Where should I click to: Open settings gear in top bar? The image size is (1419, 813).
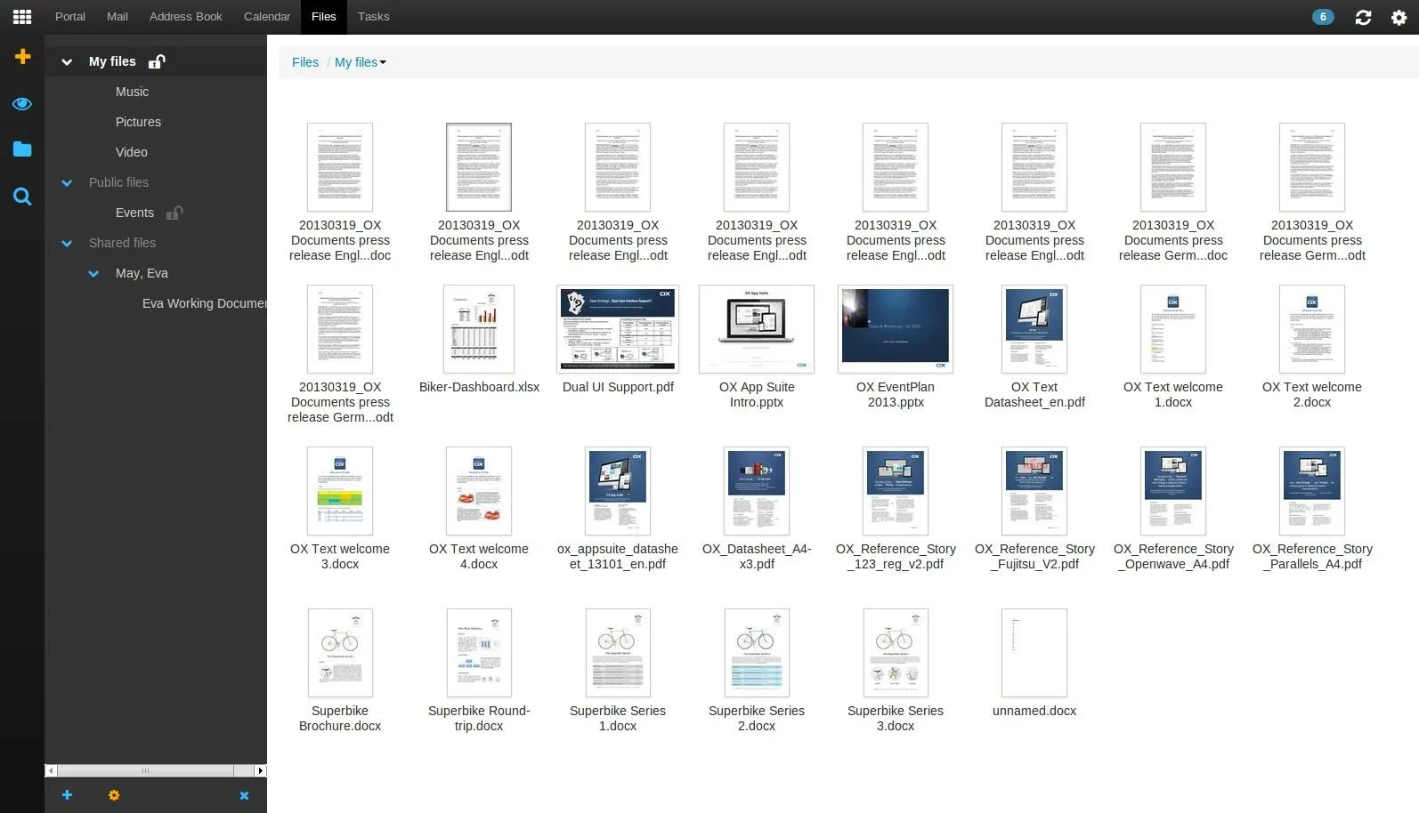[x=1399, y=17]
